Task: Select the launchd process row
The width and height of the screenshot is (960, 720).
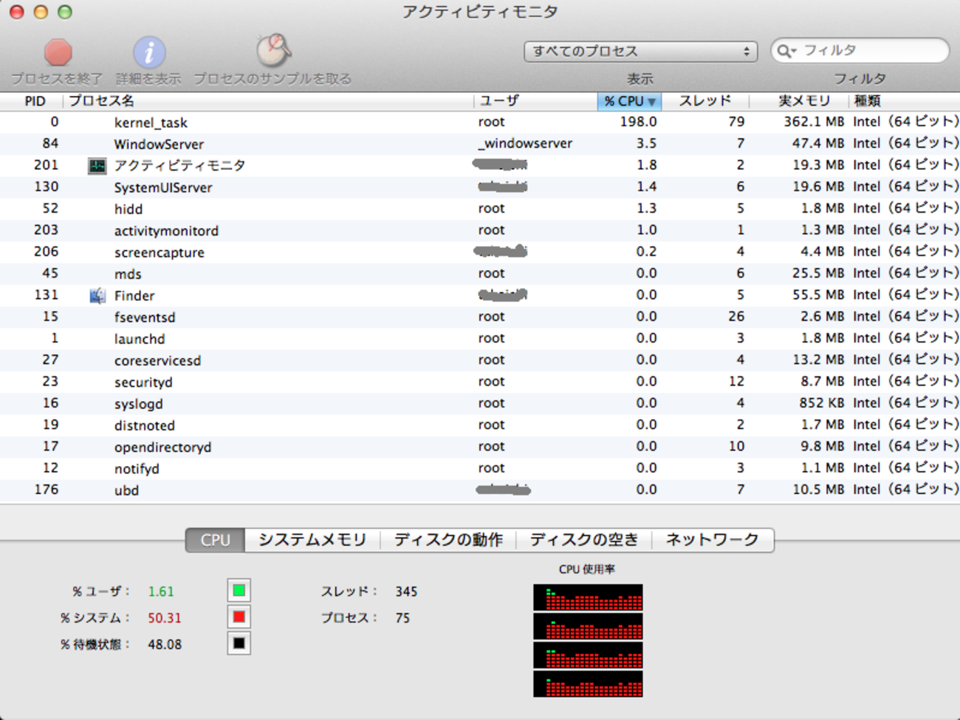Action: coord(480,339)
